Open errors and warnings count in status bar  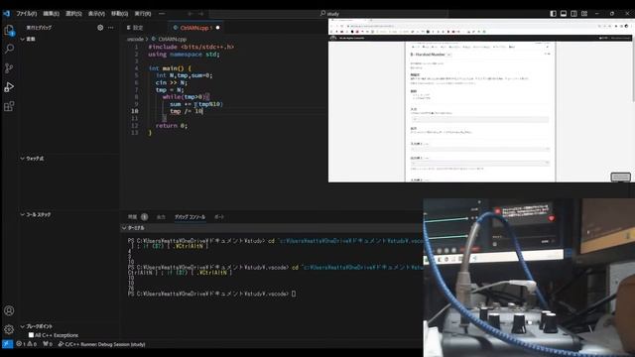pos(27,344)
